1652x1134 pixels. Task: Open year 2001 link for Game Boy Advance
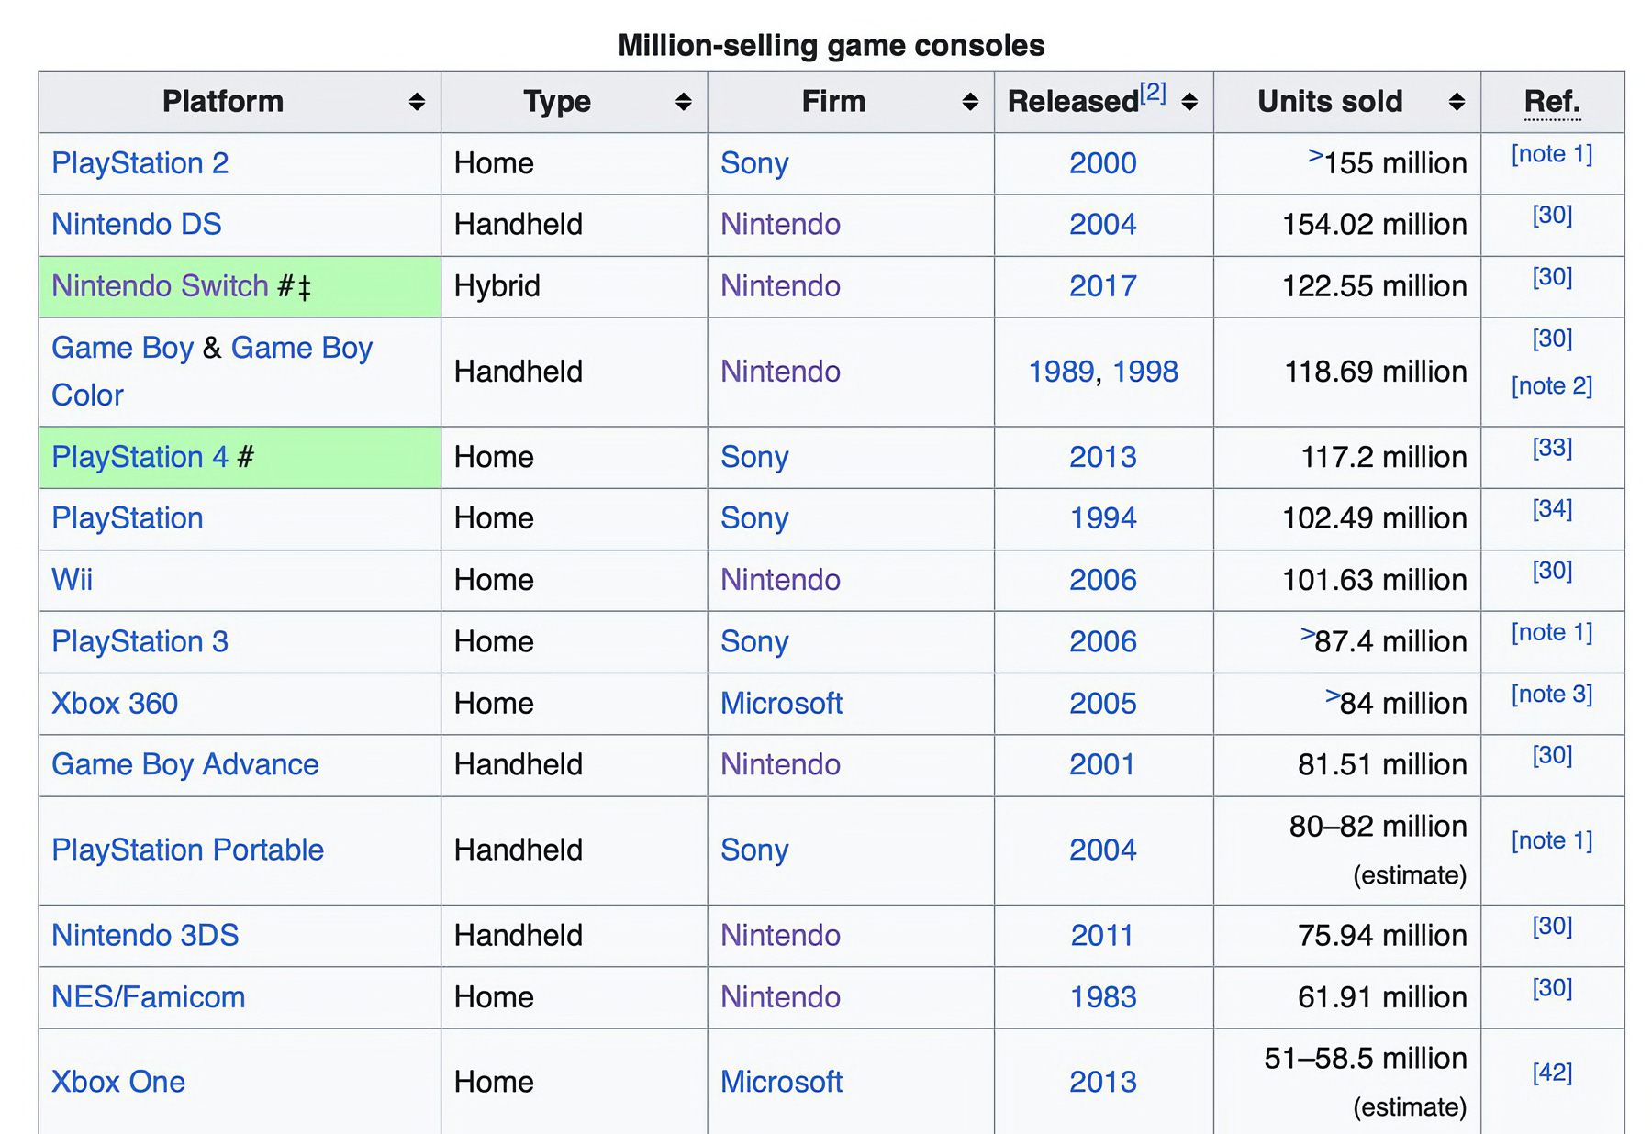pos(1102,764)
